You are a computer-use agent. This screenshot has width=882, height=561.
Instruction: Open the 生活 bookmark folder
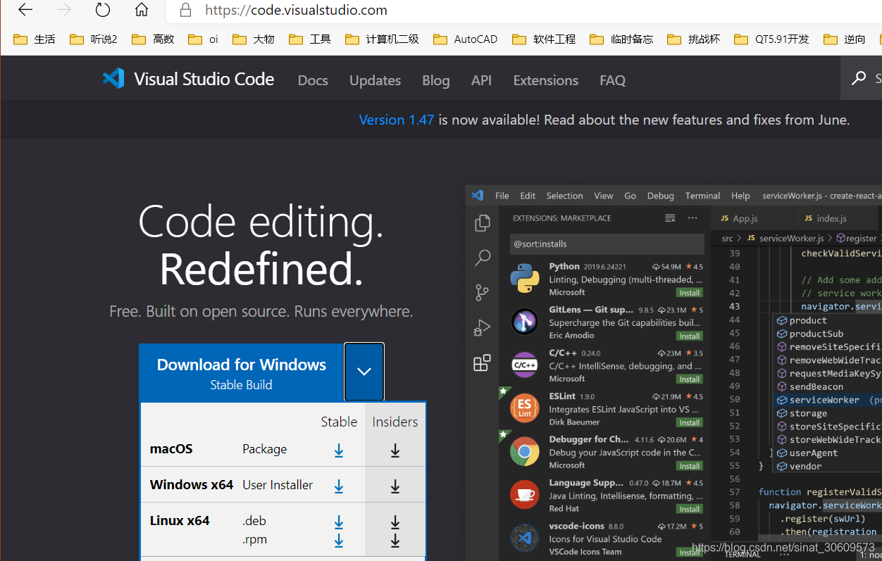pos(35,39)
